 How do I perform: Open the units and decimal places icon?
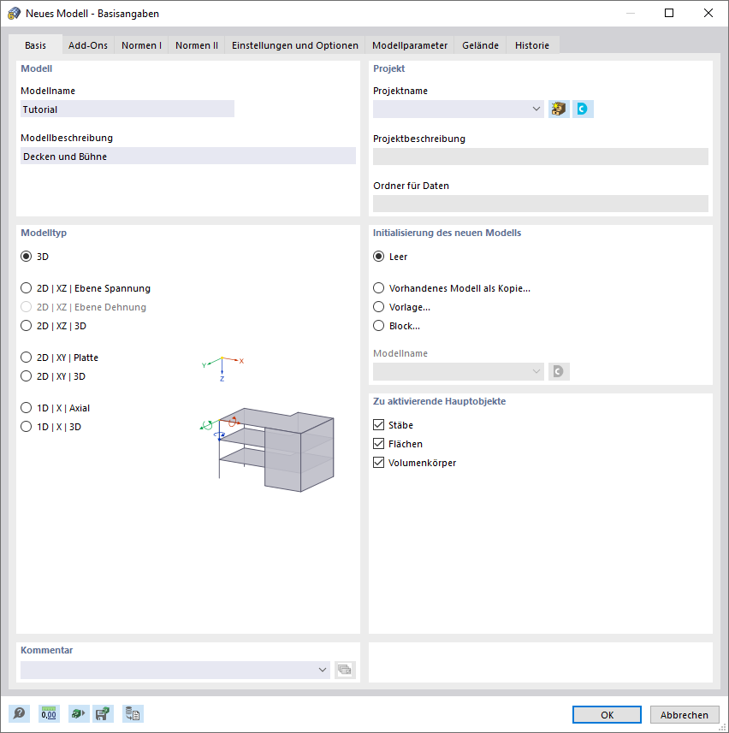(x=49, y=714)
